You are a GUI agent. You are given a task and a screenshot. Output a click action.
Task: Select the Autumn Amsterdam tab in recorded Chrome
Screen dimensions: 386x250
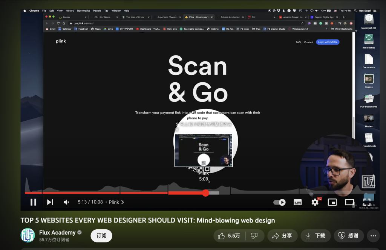pos(230,17)
